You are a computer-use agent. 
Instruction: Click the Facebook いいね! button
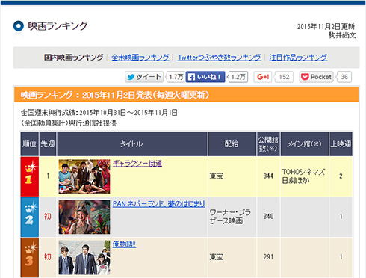pos(205,77)
